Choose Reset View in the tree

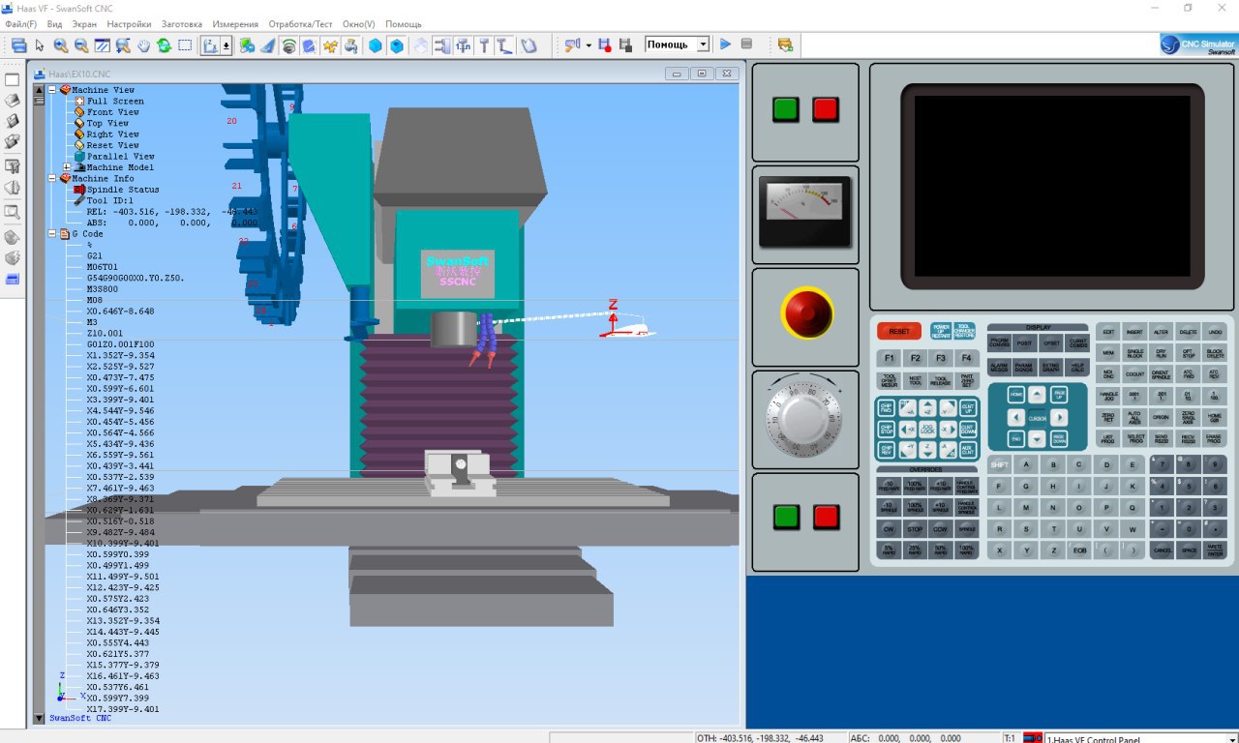pyautogui.click(x=112, y=145)
